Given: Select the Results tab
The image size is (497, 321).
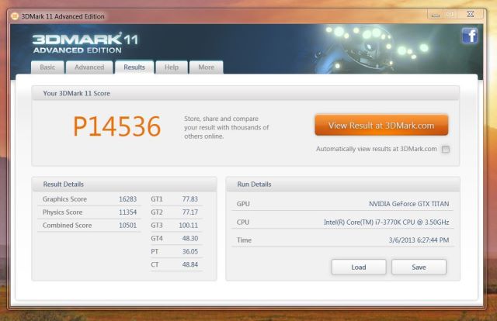Looking at the screenshot, I should 134,67.
